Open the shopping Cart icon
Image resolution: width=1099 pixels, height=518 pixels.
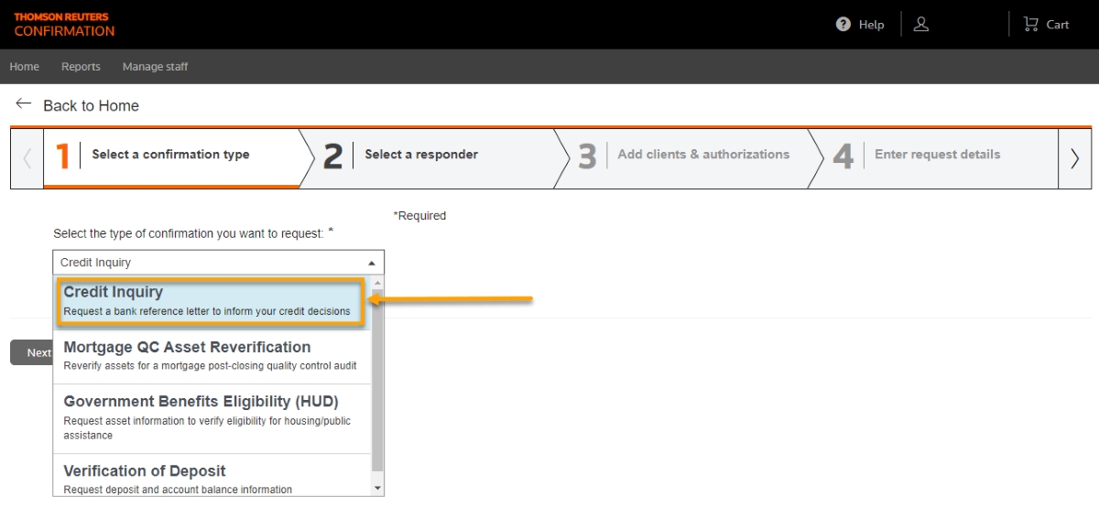click(1031, 25)
